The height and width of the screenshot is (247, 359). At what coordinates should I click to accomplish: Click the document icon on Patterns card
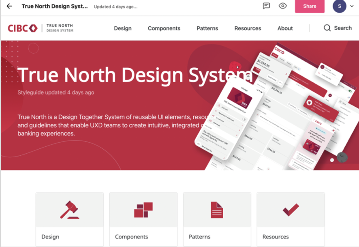217,210
